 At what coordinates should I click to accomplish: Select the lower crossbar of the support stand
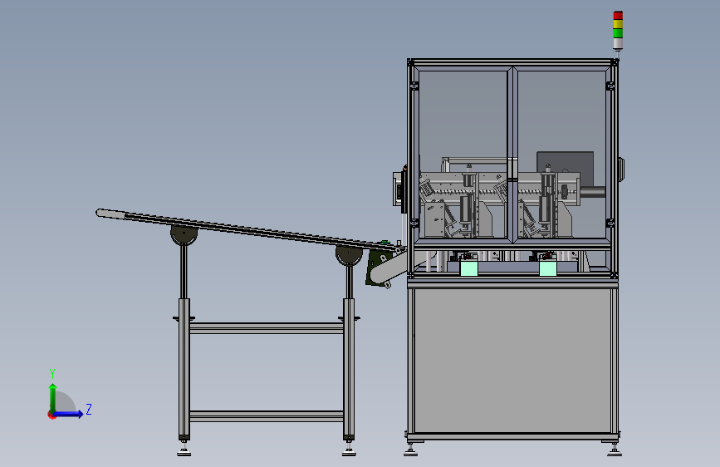267,416
